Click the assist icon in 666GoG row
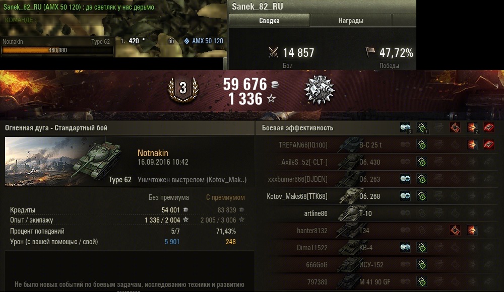The height and width of the screenshot is (293, 504). (422, 265)
